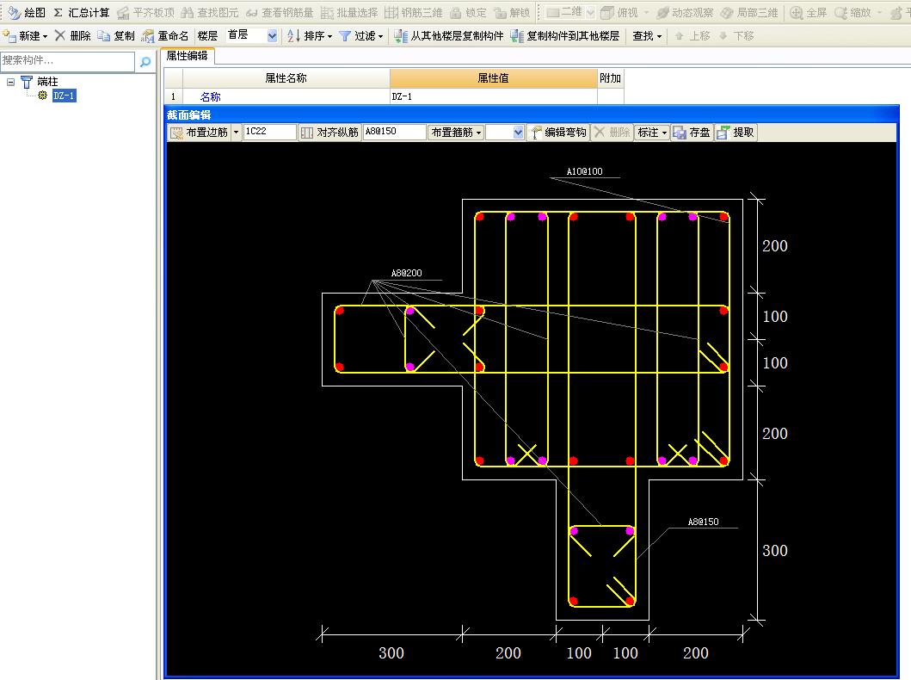Click 新建 to create a new component
The width and height of the screenshot is (911, 680).
click(x=26, y=36)
